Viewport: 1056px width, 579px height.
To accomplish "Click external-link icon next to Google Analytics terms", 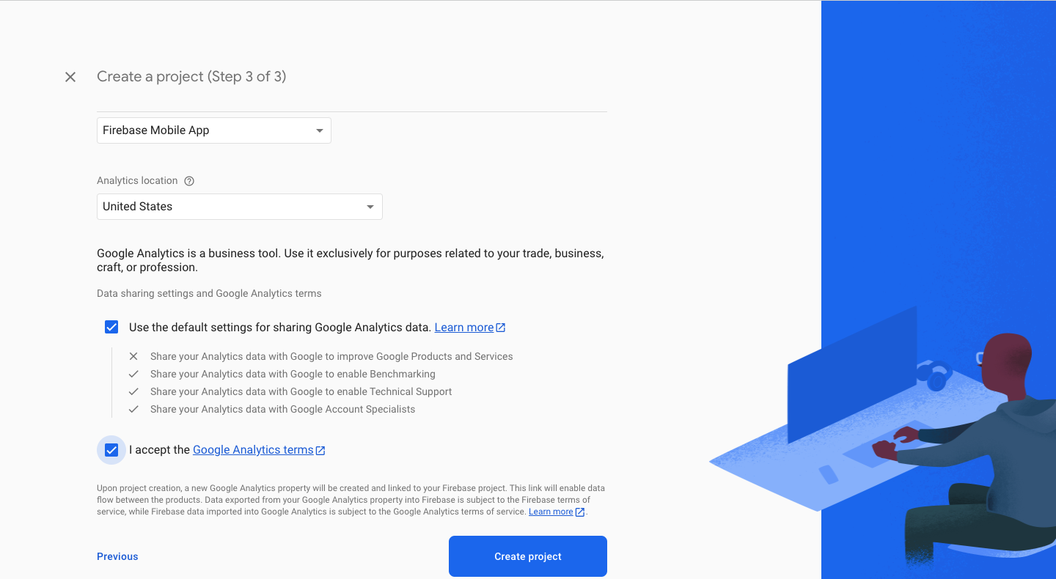I will click(x=320, y=451).
